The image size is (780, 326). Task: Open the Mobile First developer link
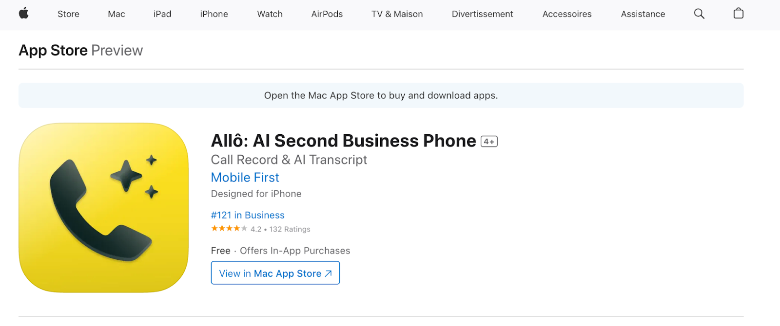245,178
